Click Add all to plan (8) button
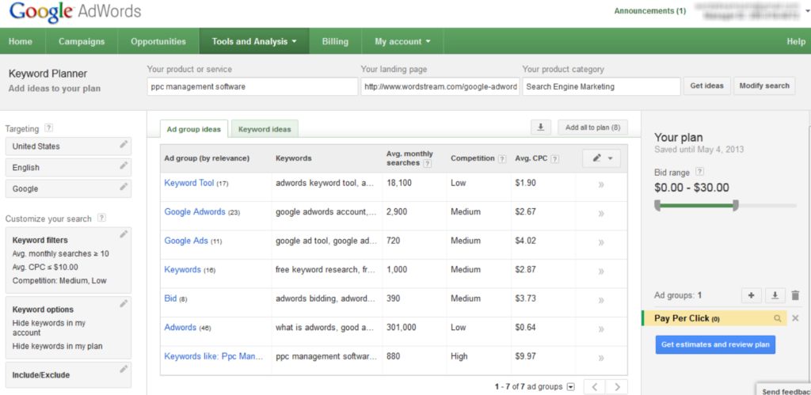The image size is (811, 395). tap(592, 127)
